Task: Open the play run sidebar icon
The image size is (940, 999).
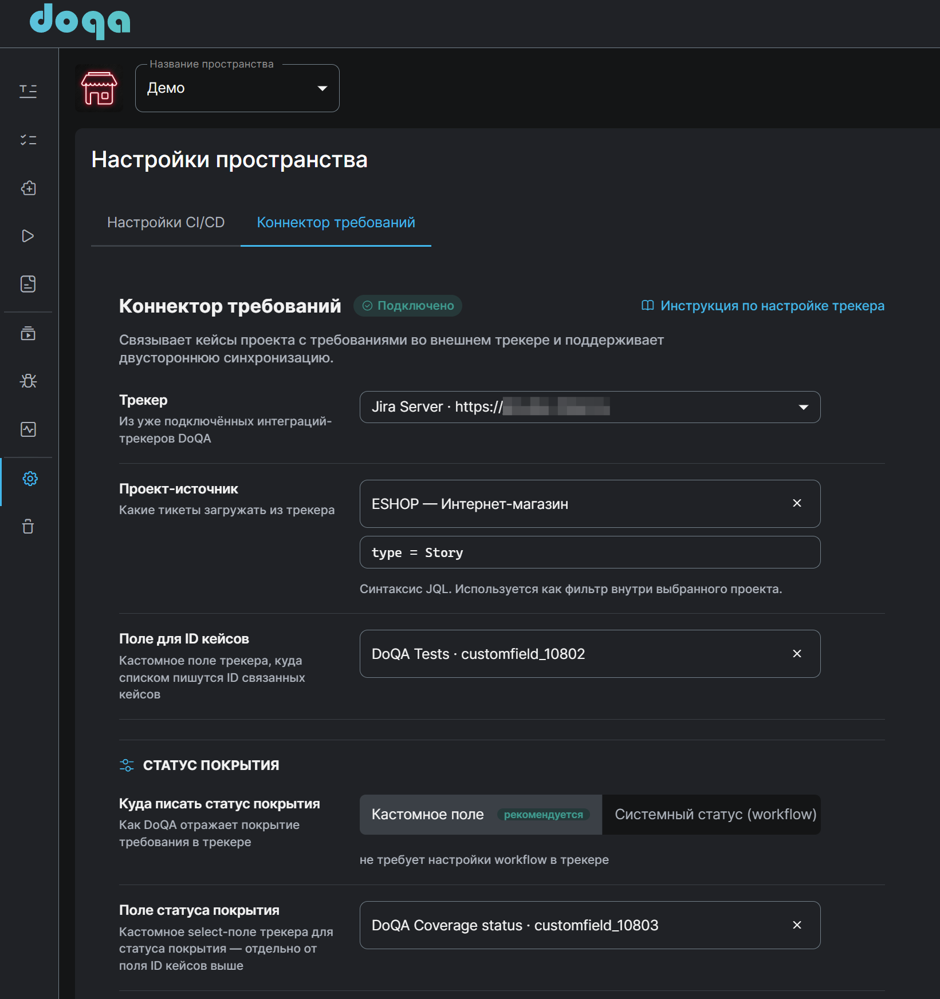Action: click(x=28, y=236)
